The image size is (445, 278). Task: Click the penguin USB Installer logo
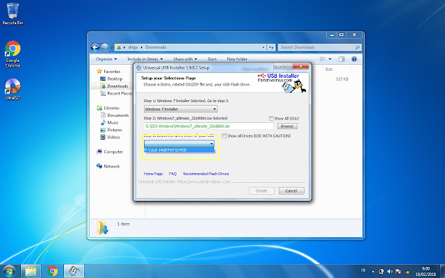click(294, 86)
